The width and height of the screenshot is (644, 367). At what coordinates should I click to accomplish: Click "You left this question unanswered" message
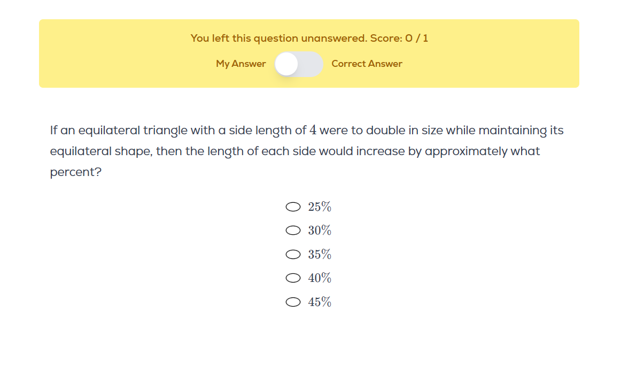[279, 39]
